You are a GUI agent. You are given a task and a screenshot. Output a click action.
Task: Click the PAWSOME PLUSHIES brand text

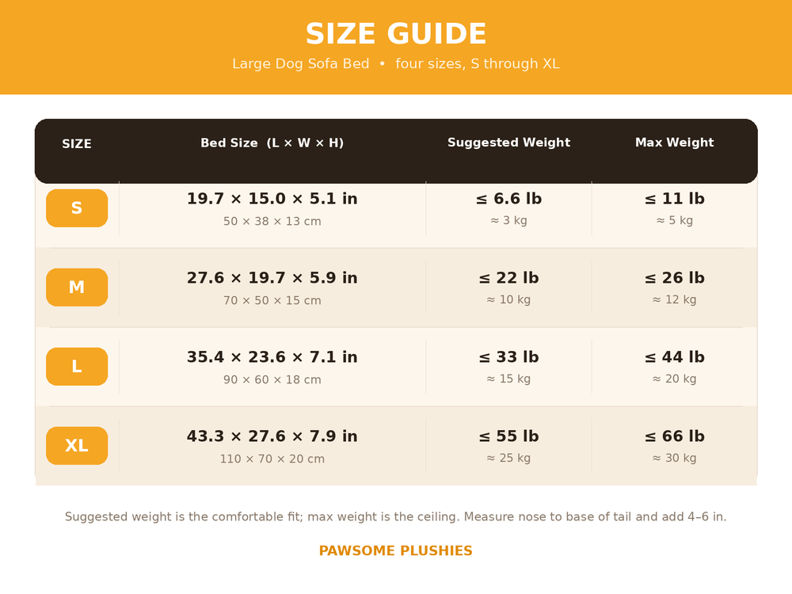(396, 550)
